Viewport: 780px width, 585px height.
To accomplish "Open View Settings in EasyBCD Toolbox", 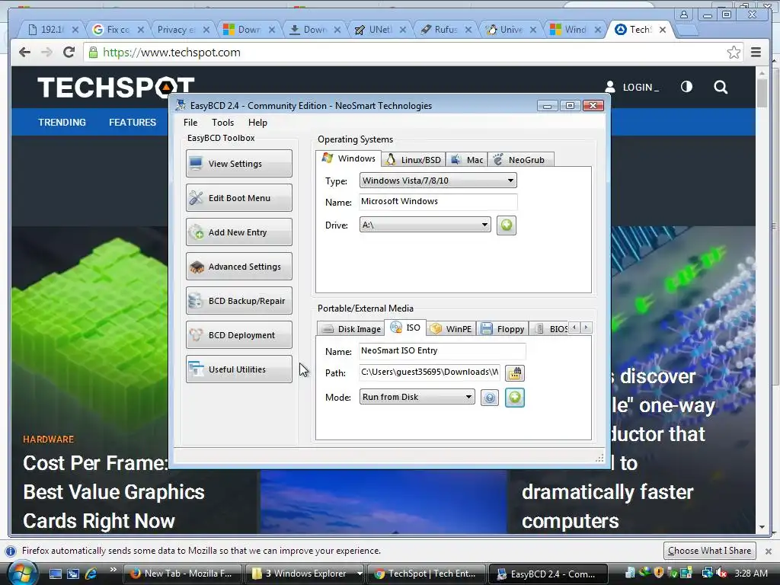I will point(238,164).
